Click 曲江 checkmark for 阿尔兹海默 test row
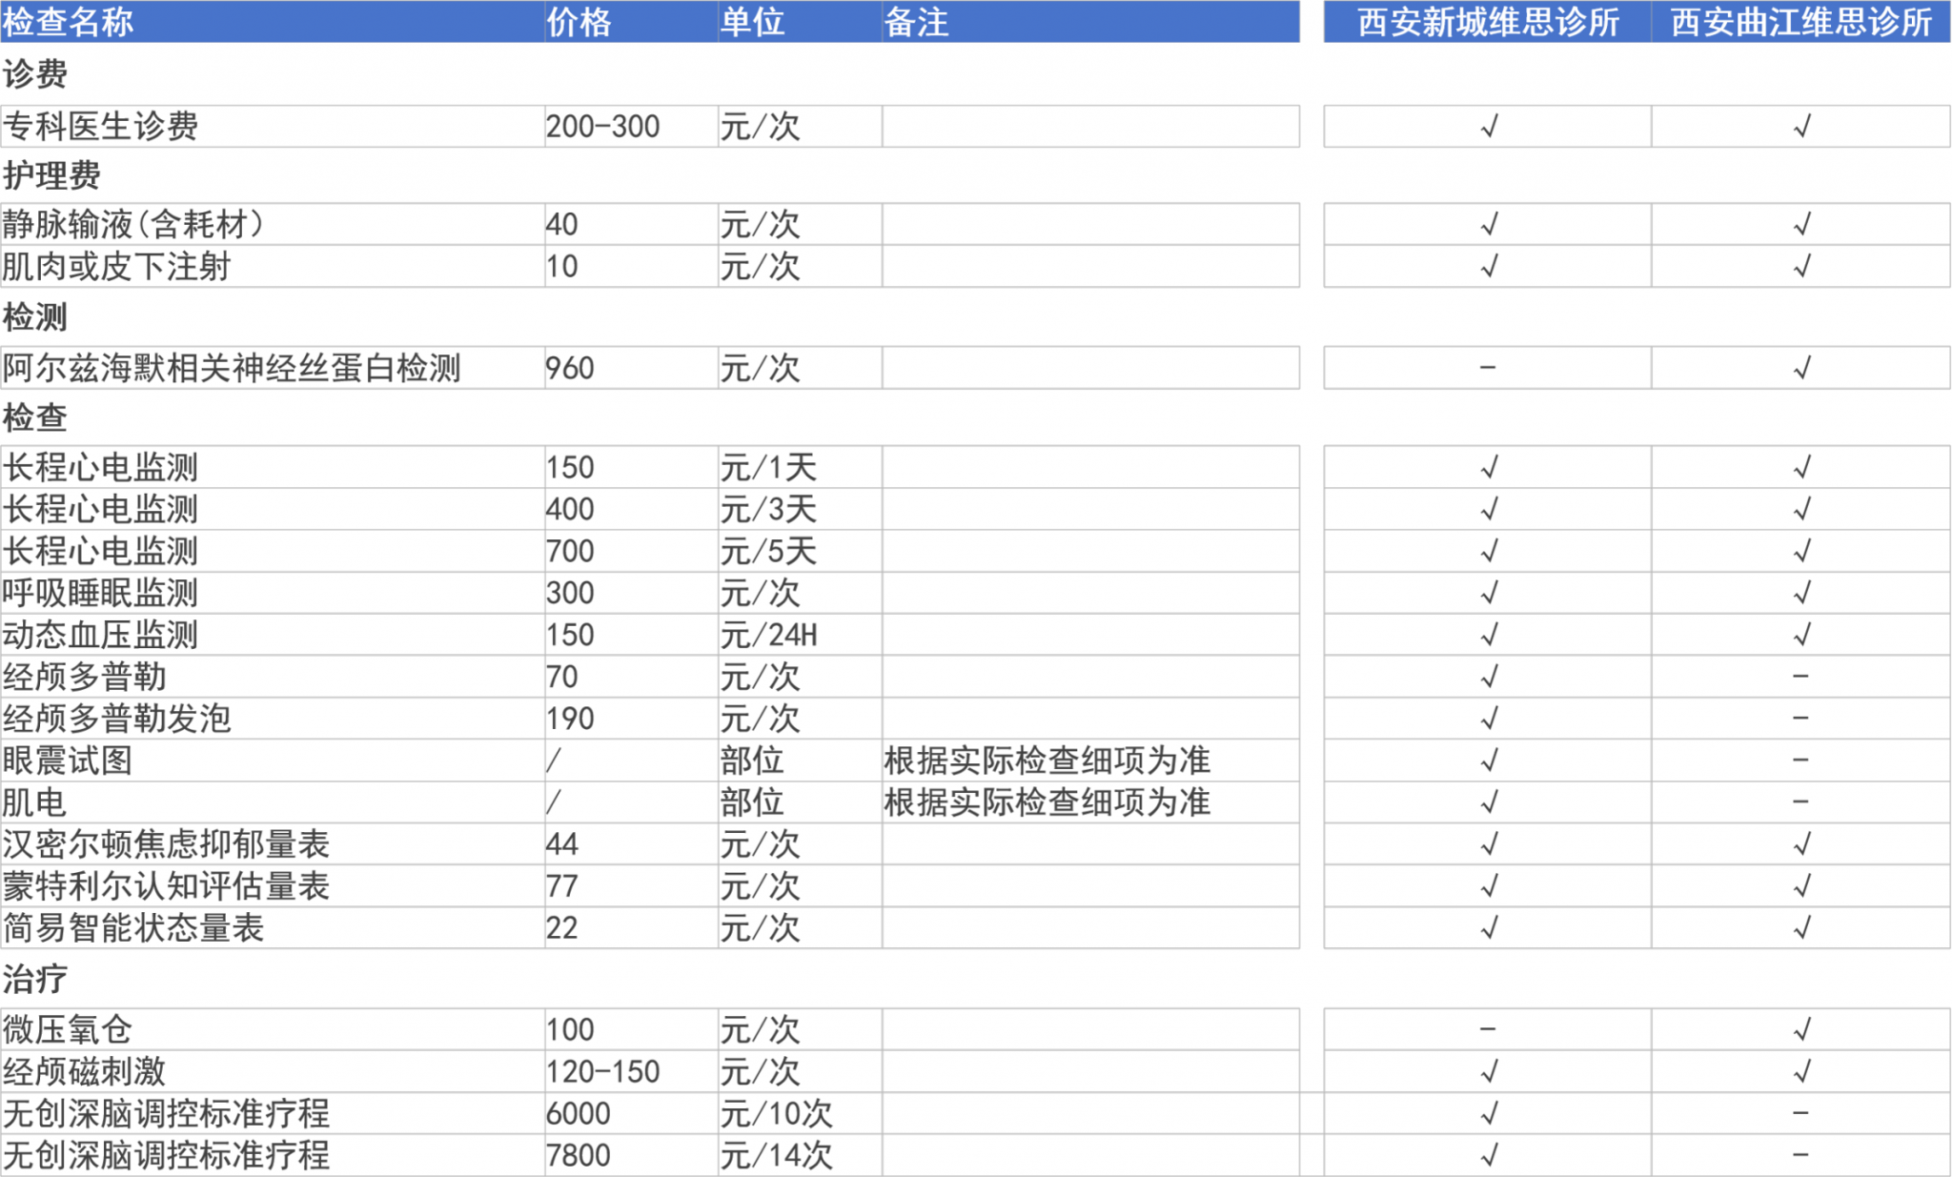The height and width of the screenshot is (1177, 1952). point(1801,368)
